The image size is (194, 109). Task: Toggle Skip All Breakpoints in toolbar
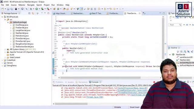coord(26,9)
